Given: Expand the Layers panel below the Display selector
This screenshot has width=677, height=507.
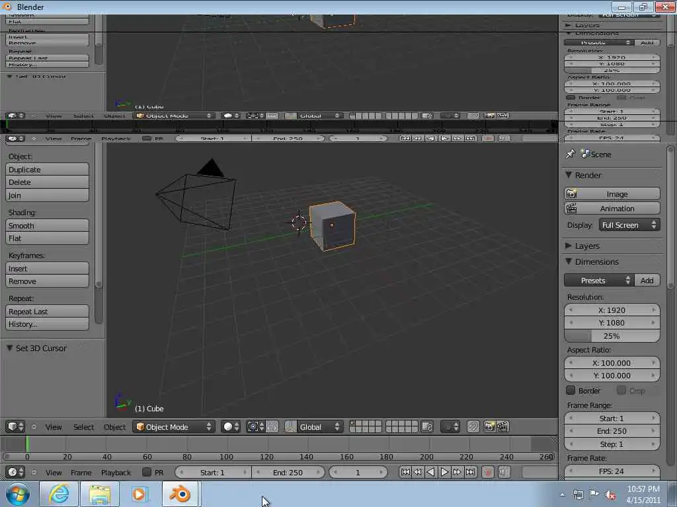Looking at the screenshot, I should tap(569, 246).
